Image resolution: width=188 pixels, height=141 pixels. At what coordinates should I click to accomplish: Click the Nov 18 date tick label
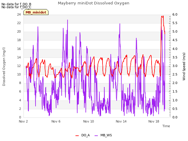[154, 121]
